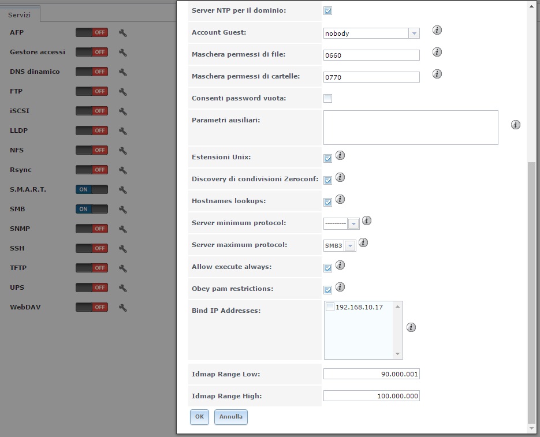Open the WebDAV configuration wrench icon
The height and width of the screenshot is (437, 540).
point(123,308)
